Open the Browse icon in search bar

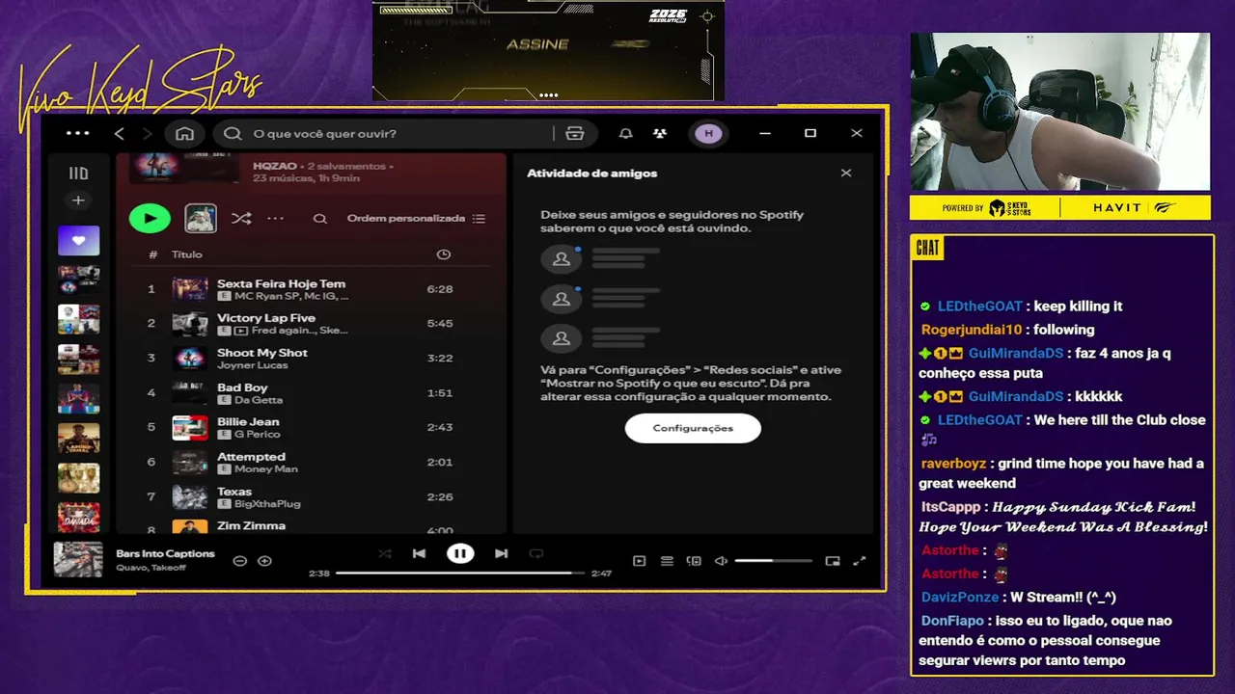pos(575,133)
